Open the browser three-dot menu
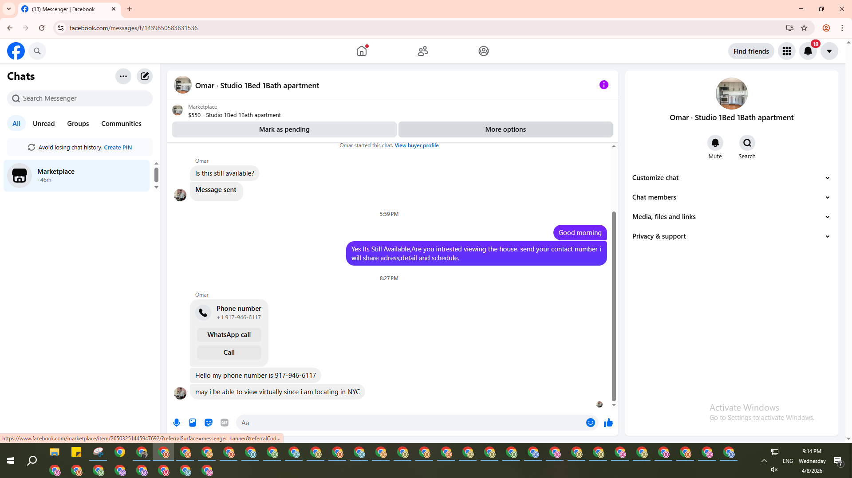Screen dimensions: 852x478 click(x=842, y=28)
